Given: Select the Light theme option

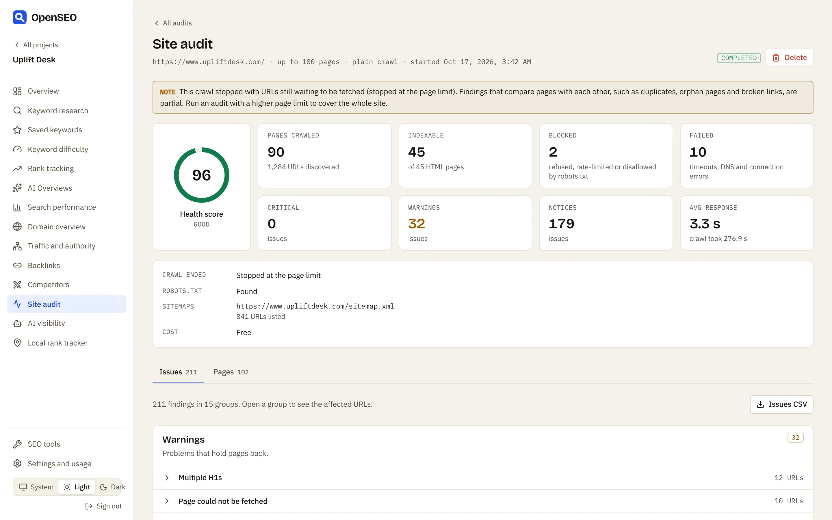Looking at the screenshot, I should 77,487.
